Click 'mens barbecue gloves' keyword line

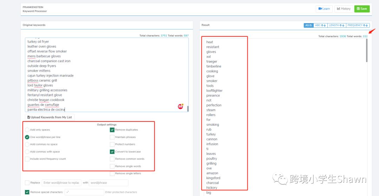pyautogui.click(x=44, y=56)
